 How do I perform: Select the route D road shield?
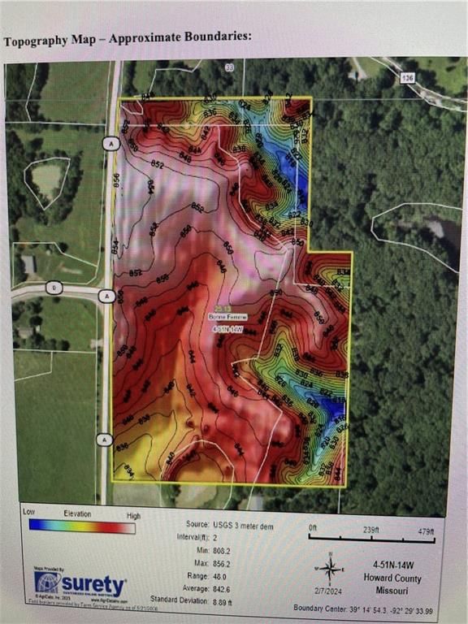tap(54, 288)
